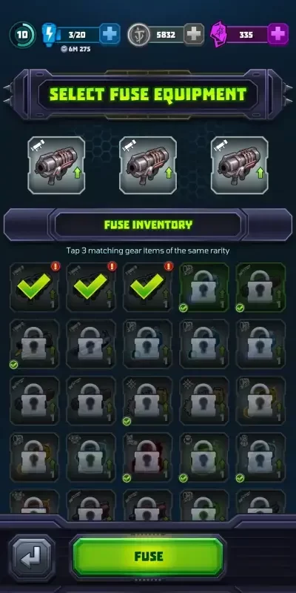
Task: Deselect the second checked inventory item
Action: [91, 287]
